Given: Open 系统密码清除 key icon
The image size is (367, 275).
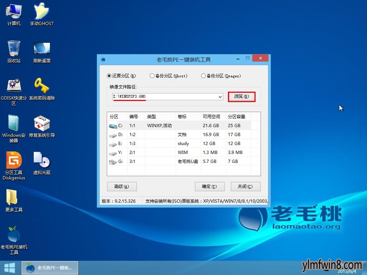Looking at the screenshot, I should [42, 89].
